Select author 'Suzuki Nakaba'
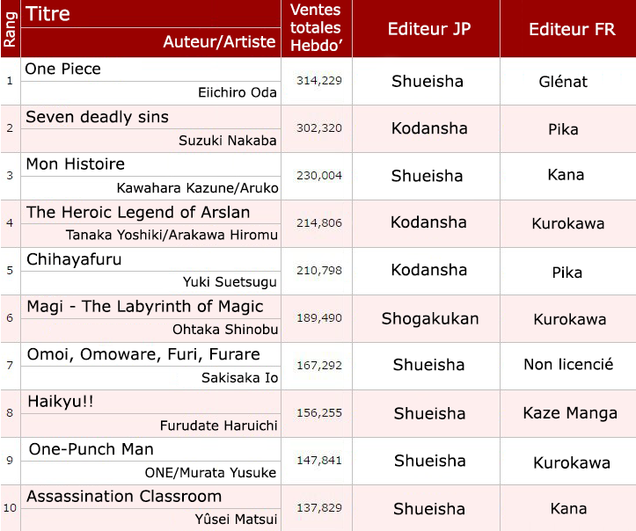636x531 pixels. click(228, 141)
